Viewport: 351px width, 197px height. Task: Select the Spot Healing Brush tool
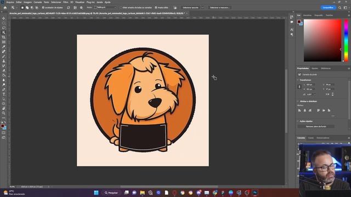click(x=4, y=51)
